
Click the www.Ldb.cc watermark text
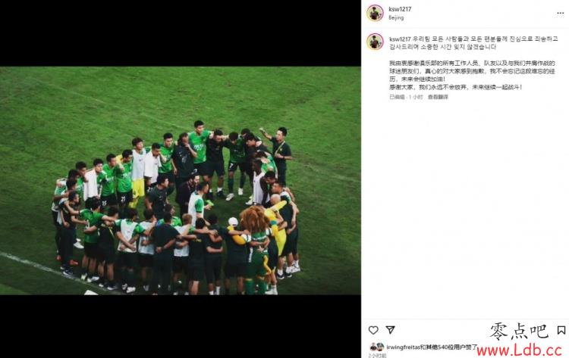(519, 350)
